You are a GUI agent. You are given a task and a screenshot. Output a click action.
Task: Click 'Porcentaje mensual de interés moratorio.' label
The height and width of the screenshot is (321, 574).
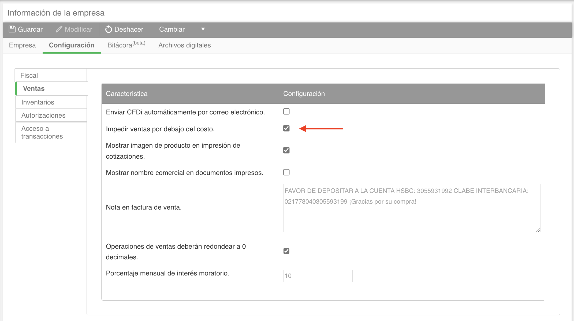pos(167,273)
